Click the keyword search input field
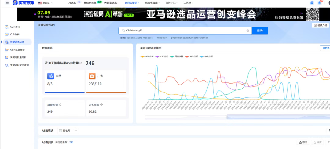 point(185,31)
